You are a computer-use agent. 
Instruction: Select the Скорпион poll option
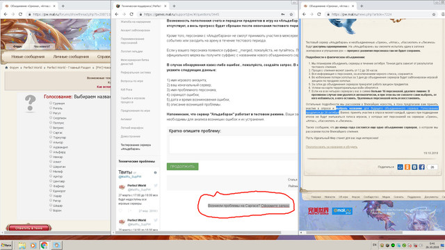(x=51, y=117)
